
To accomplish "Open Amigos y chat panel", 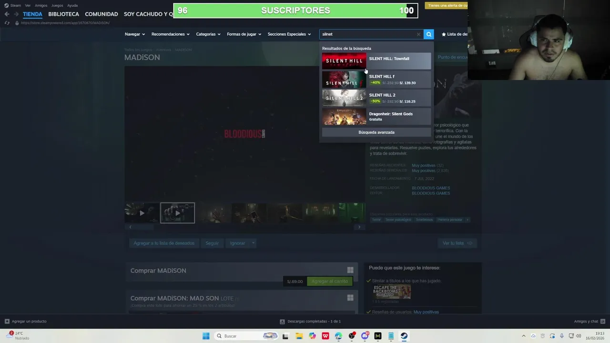I will [590, 322].
